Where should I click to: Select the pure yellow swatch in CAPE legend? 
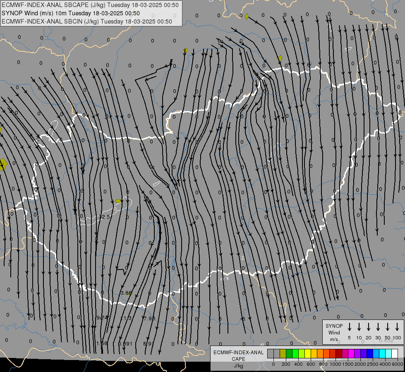point(308,353)
